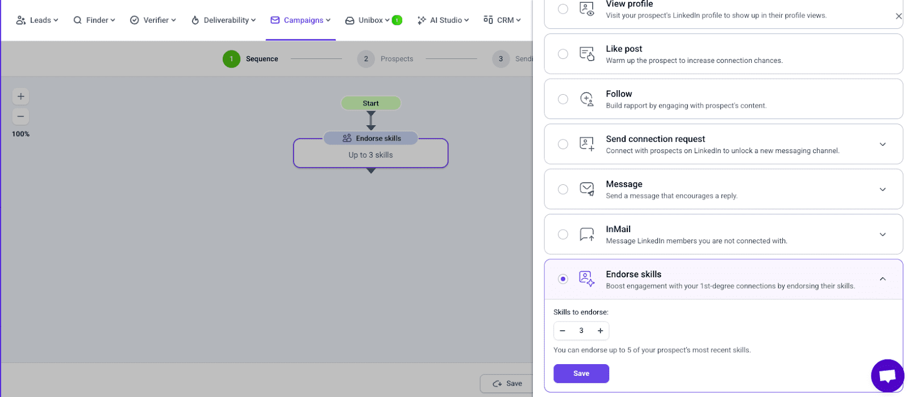
Task: Select the InMail radio button
Action: [562, 234]
